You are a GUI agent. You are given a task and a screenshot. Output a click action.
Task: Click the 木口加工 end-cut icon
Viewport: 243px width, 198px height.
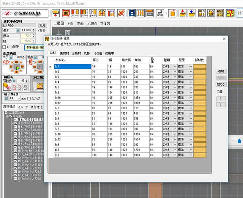[x=39, y=86]
